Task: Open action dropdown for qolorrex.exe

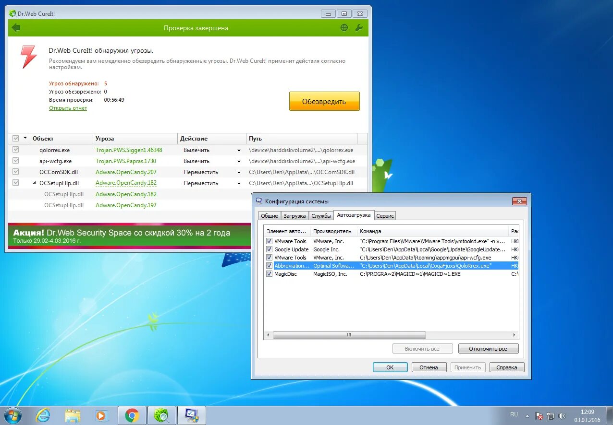Action: pyautogui.click(x=239, y=150)
